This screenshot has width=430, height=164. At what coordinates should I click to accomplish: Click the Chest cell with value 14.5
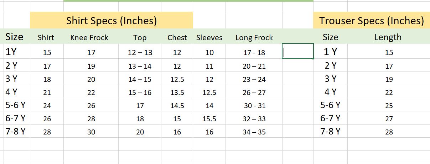(177, 106)
